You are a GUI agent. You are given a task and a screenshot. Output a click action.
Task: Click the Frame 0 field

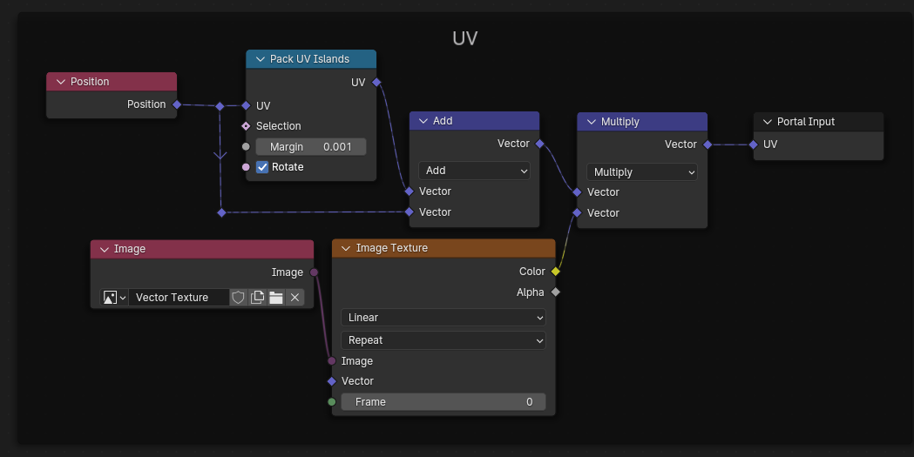443,401
